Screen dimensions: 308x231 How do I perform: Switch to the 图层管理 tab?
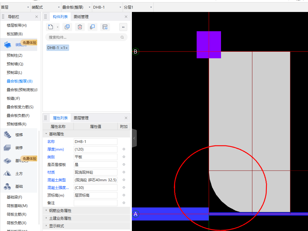[81, 118]
